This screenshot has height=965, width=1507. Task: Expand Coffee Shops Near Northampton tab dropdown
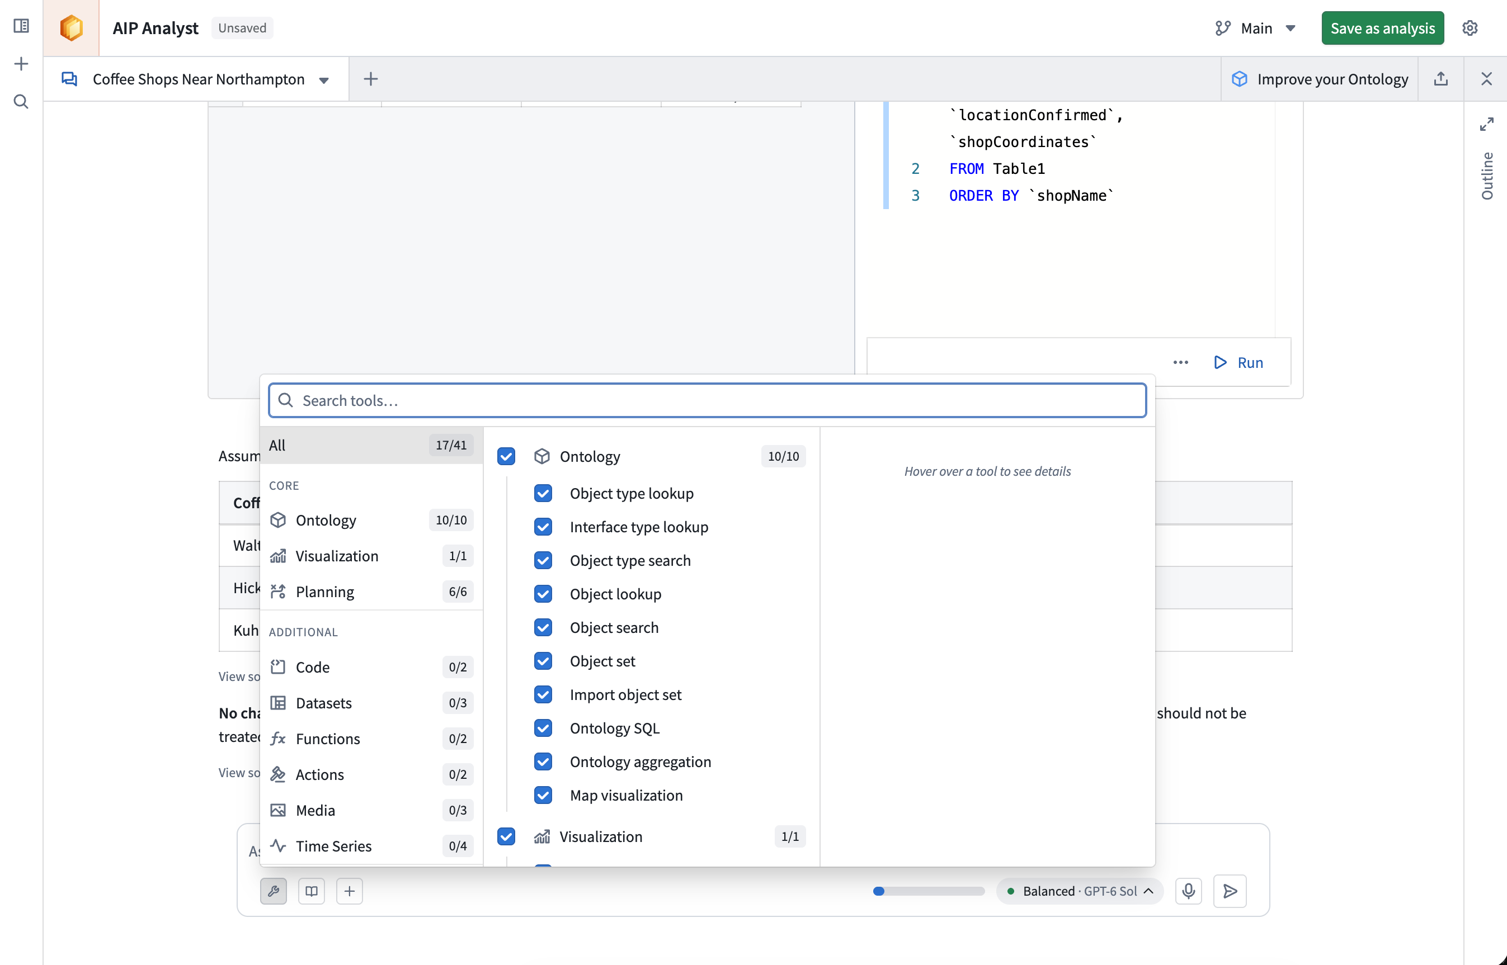point(324,79)
